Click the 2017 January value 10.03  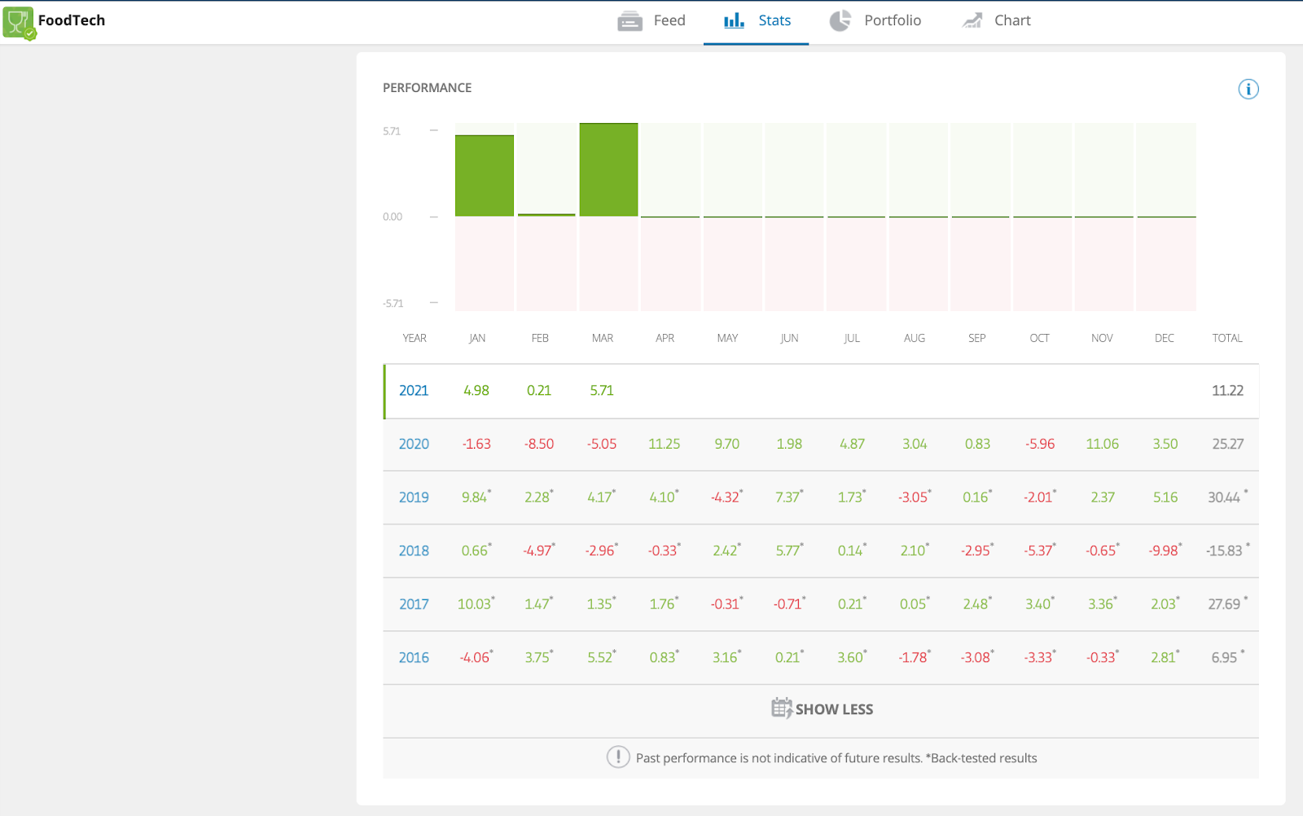pos(474,604)
